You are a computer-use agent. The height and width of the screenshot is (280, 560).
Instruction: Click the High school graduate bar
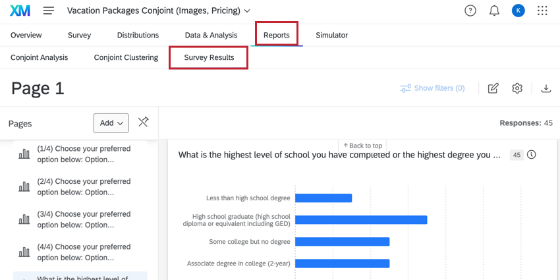click(x=361, y=219)
